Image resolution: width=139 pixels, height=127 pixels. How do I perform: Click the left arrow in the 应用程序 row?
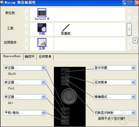26,44
